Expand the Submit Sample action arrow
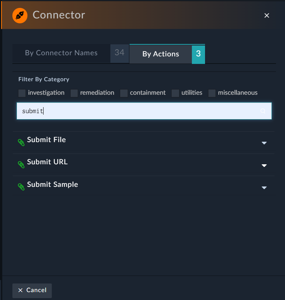Image resolution: width=285 pixels, height=300 pixels. (x=264, y=188)
